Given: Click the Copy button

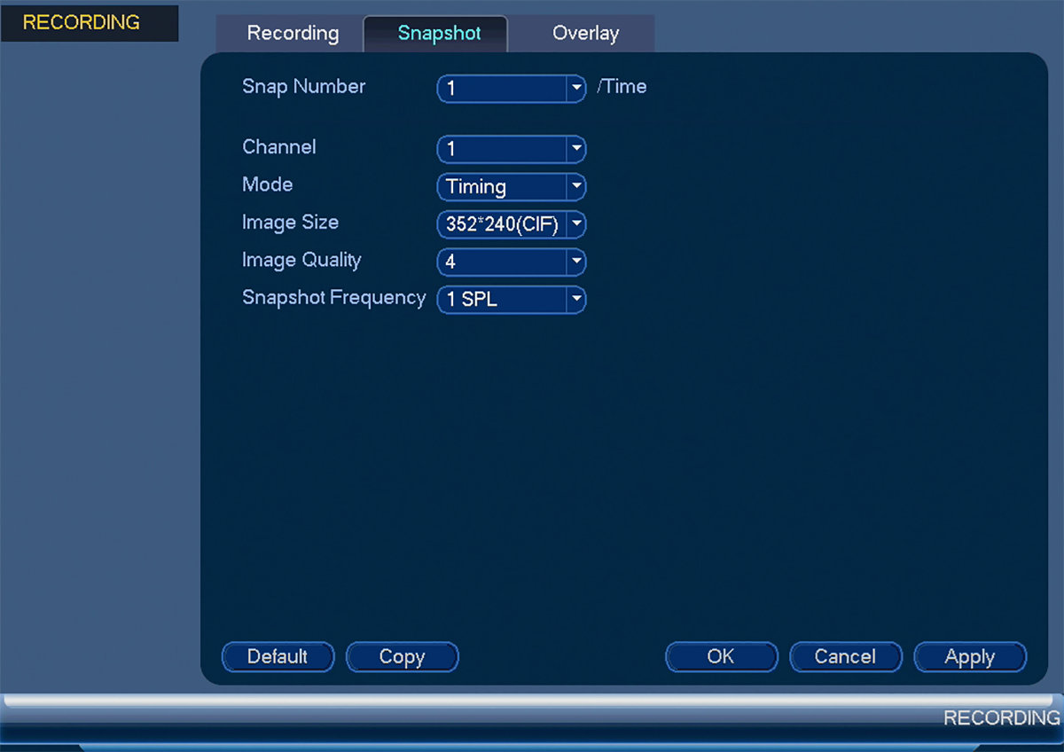Looking at the screenshot, I should [402, 657].
